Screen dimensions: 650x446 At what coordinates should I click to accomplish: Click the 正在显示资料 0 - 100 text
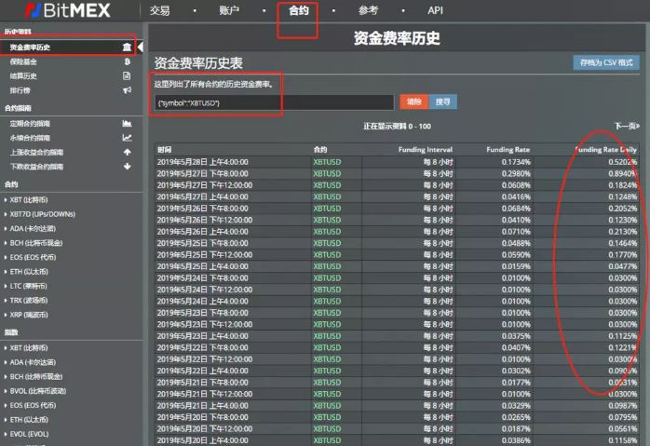click(397, 126)
